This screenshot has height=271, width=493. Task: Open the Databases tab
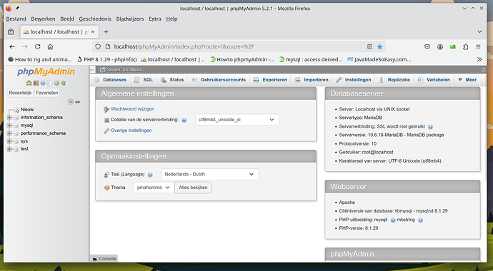(x=111, y=80)
